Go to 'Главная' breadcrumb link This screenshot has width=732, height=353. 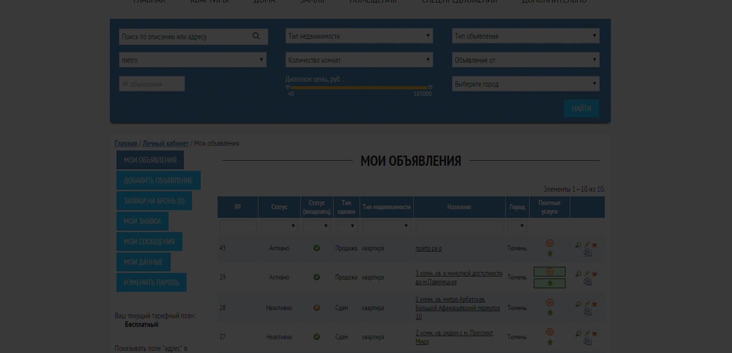pyautogui.click(x=126, y=143)
